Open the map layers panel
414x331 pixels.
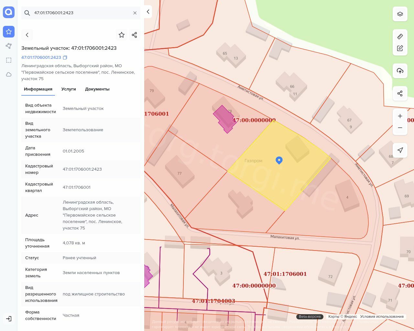click(x=400, y=14)
